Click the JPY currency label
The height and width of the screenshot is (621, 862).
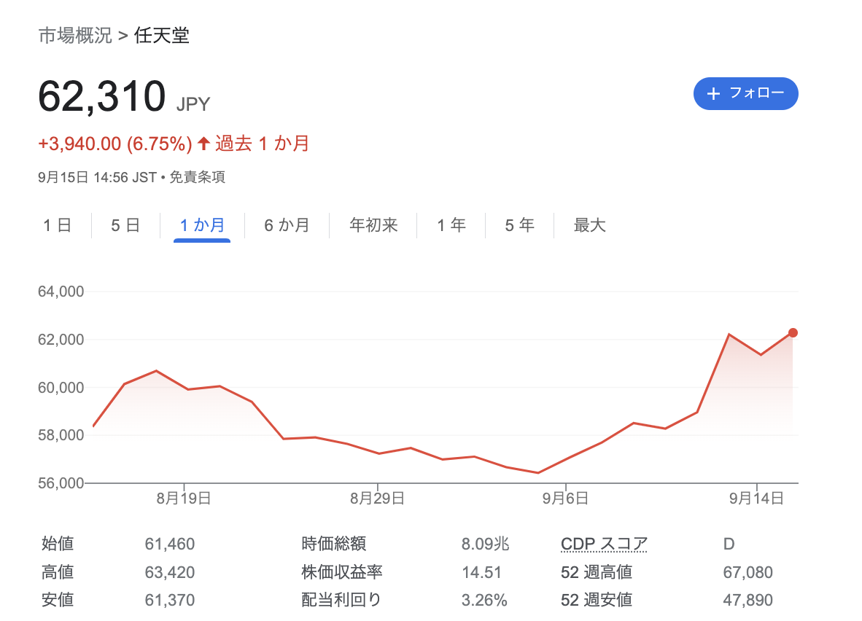[x=193, y=104]
